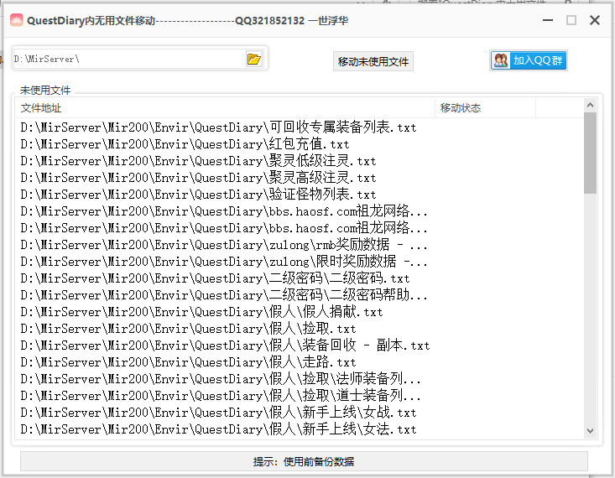This screenshot has width=615, height=478.
Task: Click the scrollbar down arrow
Action: (590, 430)
